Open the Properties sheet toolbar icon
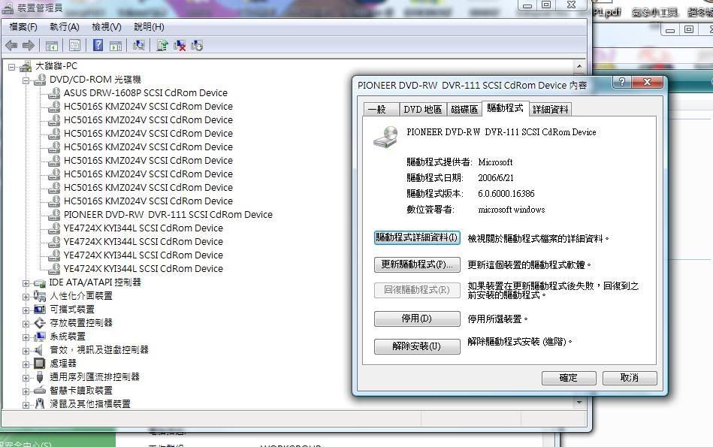This screenshot has height=447, width=713. tap(74, 46)
